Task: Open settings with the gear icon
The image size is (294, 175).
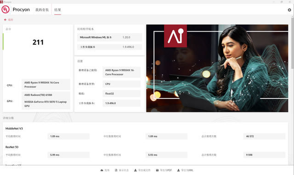Action: point(289,10)
